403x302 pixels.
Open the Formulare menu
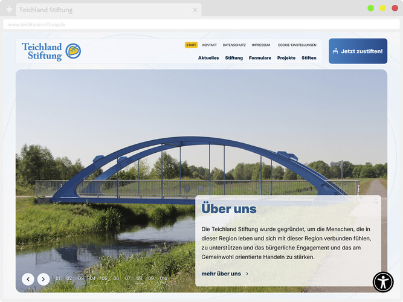coord(260,58)
